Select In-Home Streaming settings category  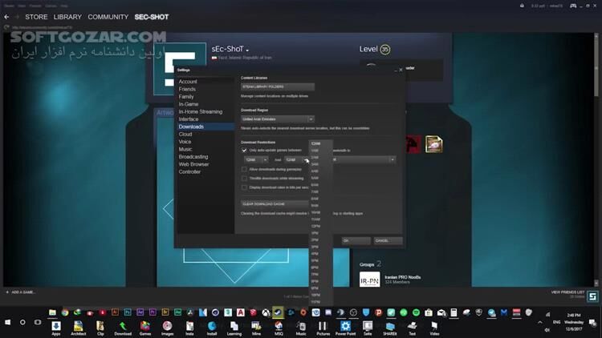pos(200,111)
